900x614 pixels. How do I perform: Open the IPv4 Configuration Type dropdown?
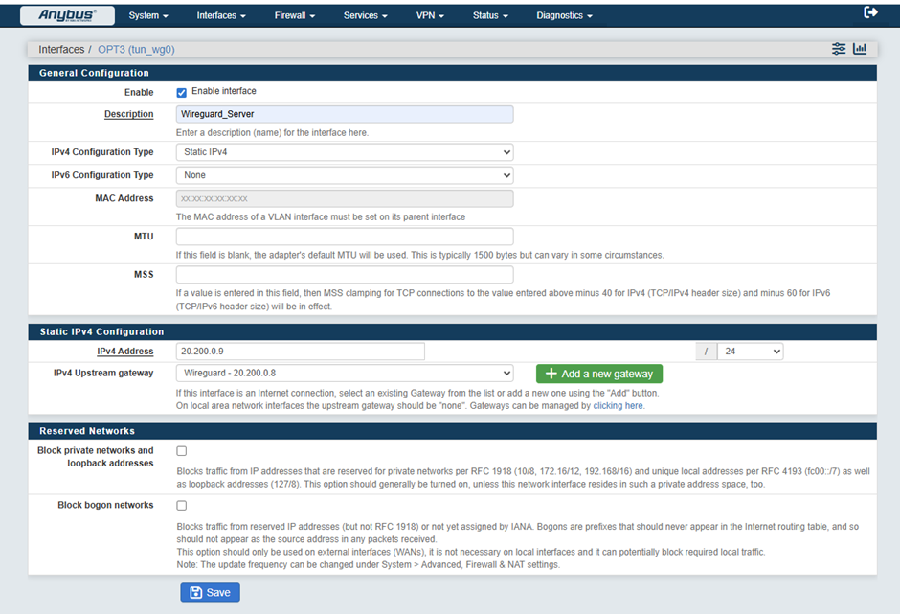[345, 152]
